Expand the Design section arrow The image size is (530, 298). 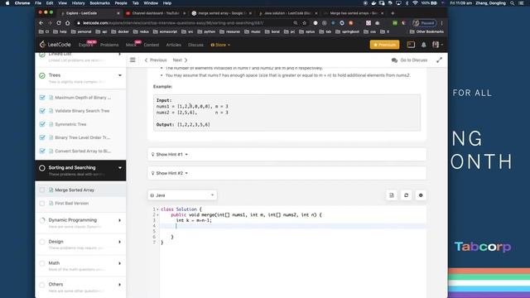coord(119,242)
